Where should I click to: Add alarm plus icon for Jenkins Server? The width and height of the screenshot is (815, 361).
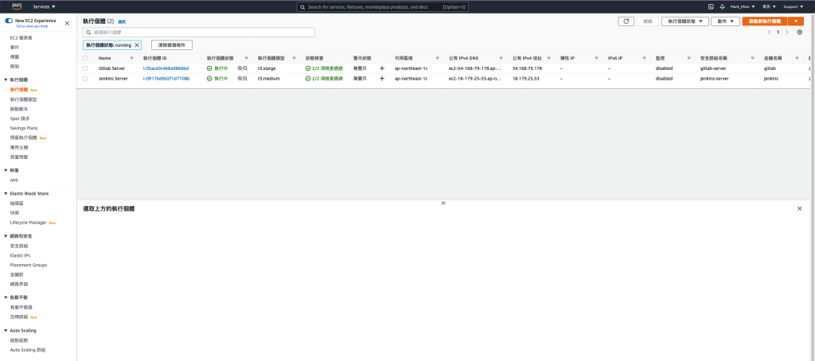[382, 79]
